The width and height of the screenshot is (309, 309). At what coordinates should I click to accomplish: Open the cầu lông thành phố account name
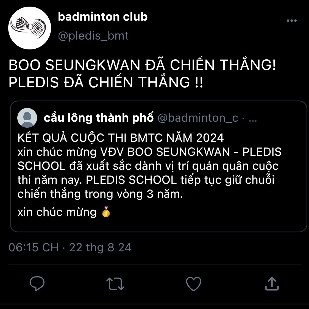click(x=99, y=118)
